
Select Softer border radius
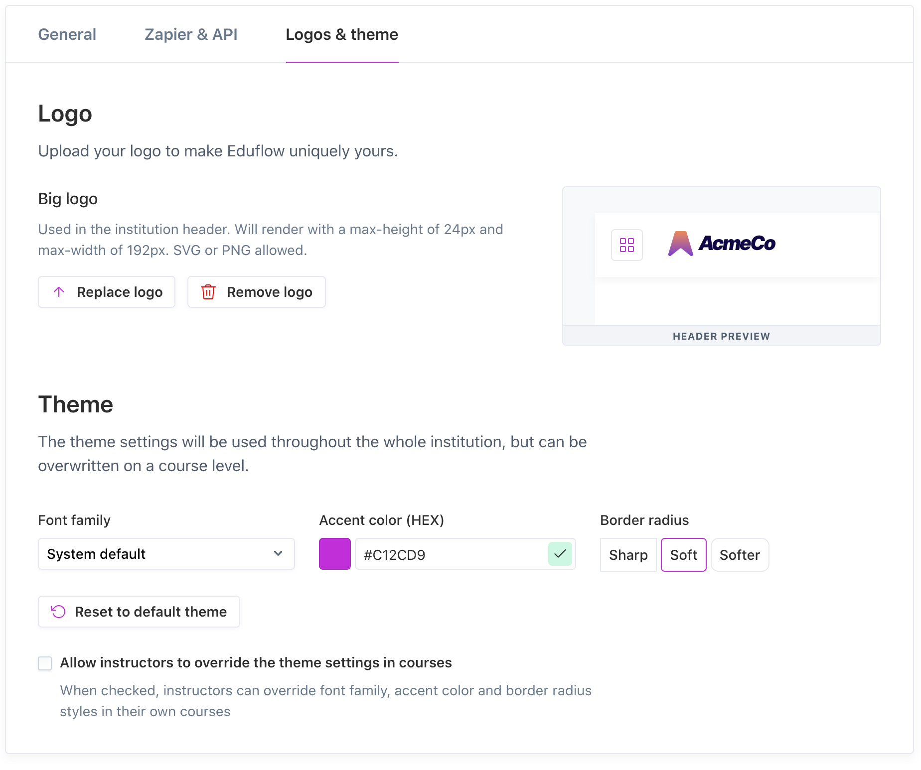(740, 555)
